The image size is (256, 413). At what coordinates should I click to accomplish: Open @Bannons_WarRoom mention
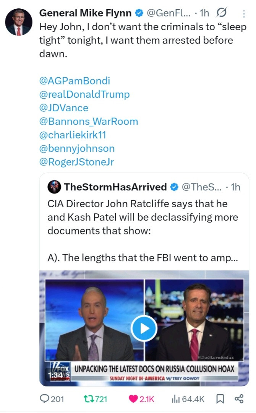[89, 121]
